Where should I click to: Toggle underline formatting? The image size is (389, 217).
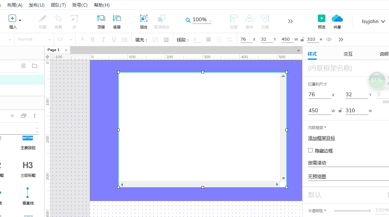pos(114,40)
